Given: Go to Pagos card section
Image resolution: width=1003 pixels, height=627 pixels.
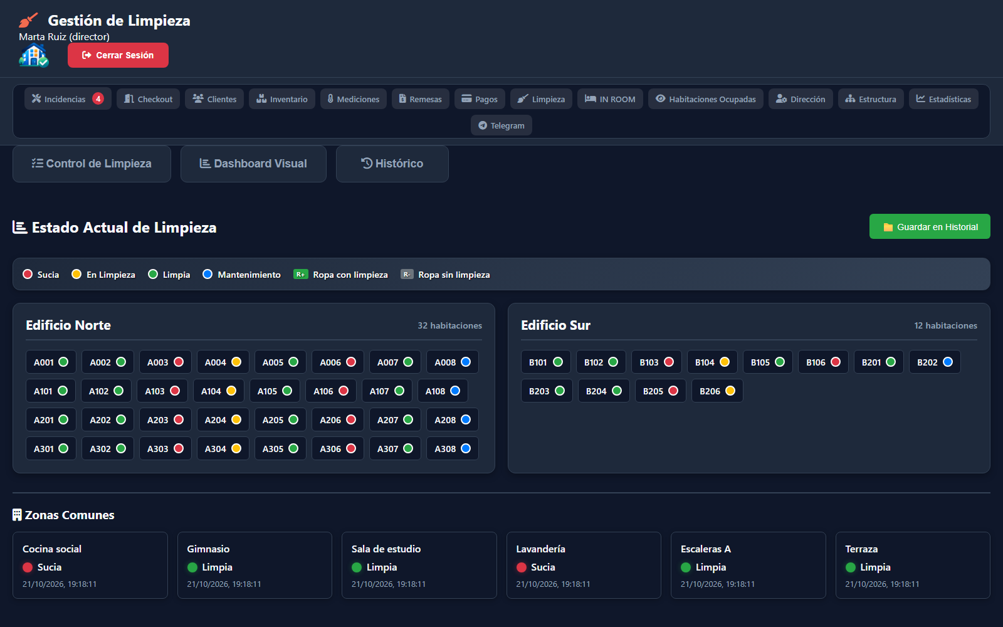Looking at the screenshot, I should [x=480, y=99].
